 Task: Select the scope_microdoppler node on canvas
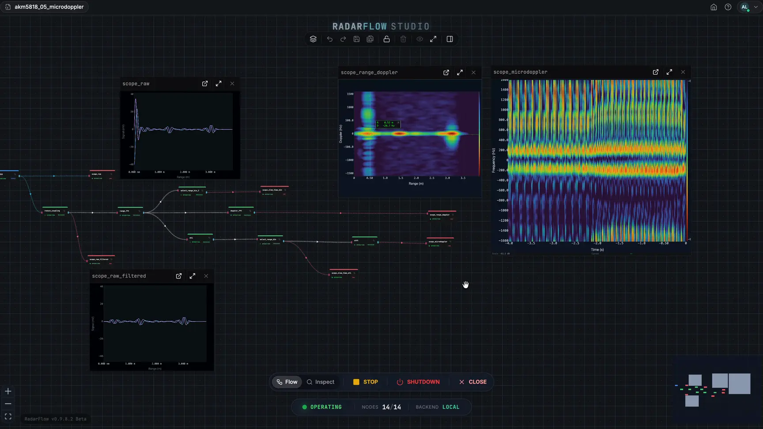click(x=440, y=242)
